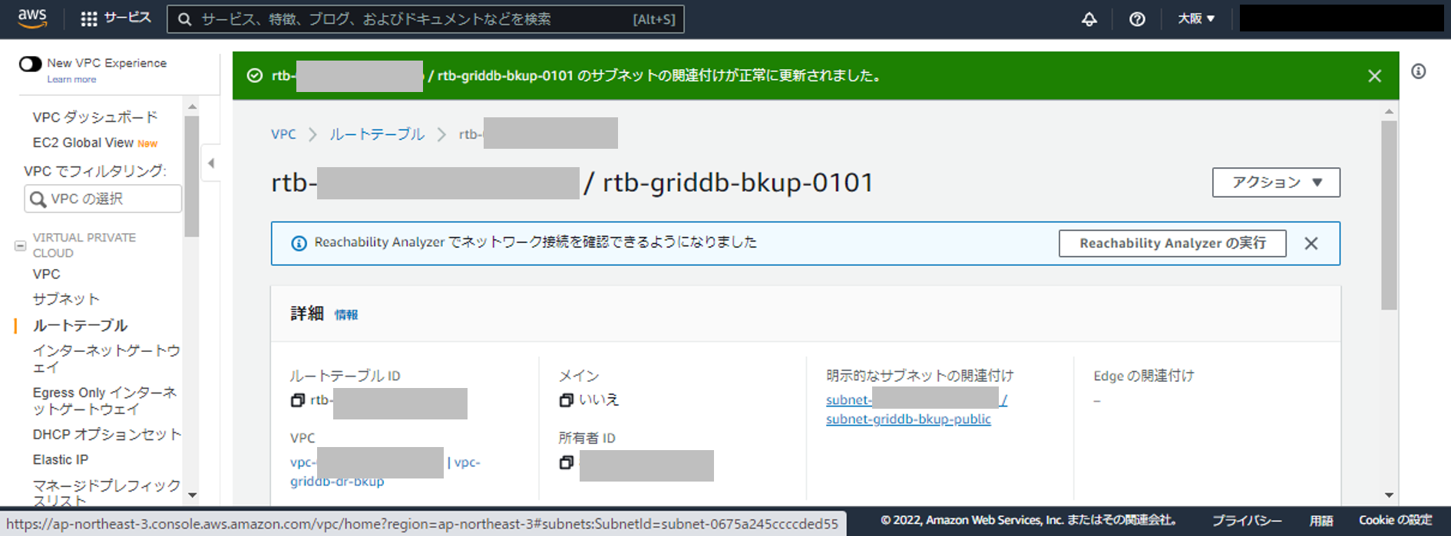Open the notifications bell icon
The image size is (1451, 536).
point(1089,19)
